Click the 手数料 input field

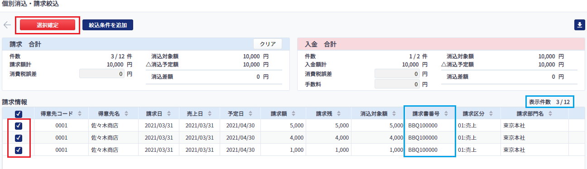[397, 84]
